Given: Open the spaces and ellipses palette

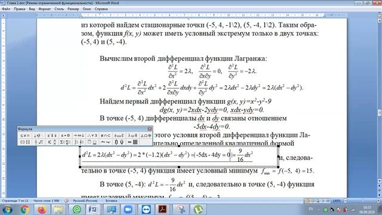Looking at the screenshot, I should coord(39,136).
